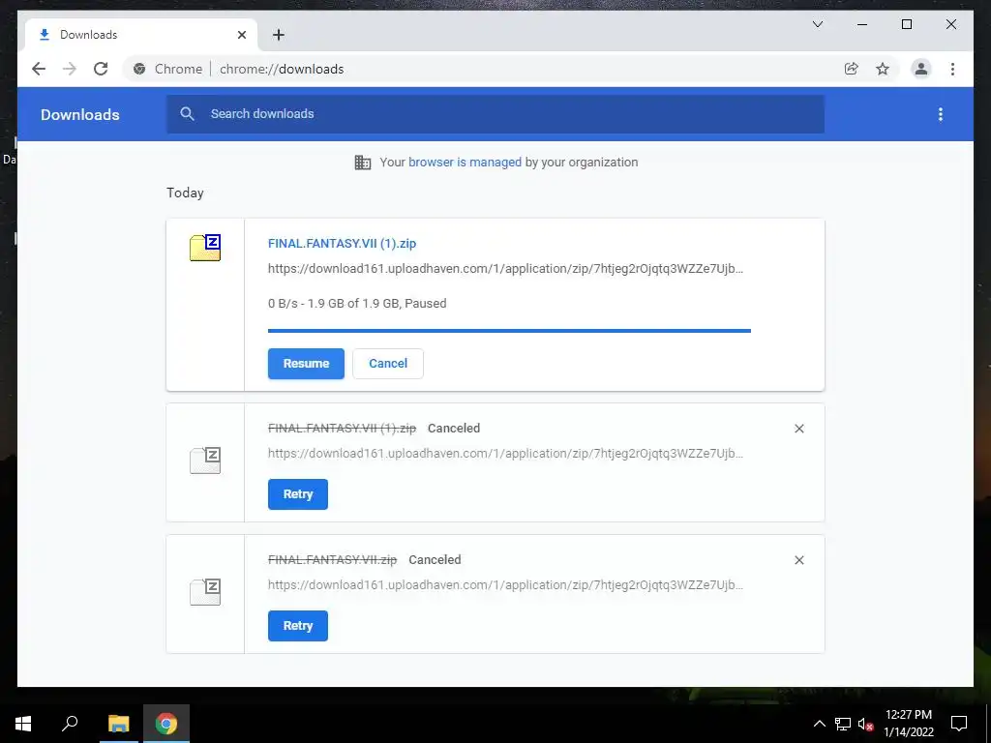Click the Chrome site info icon in address bar
The image size is (991, 743).
coord(139,69)
